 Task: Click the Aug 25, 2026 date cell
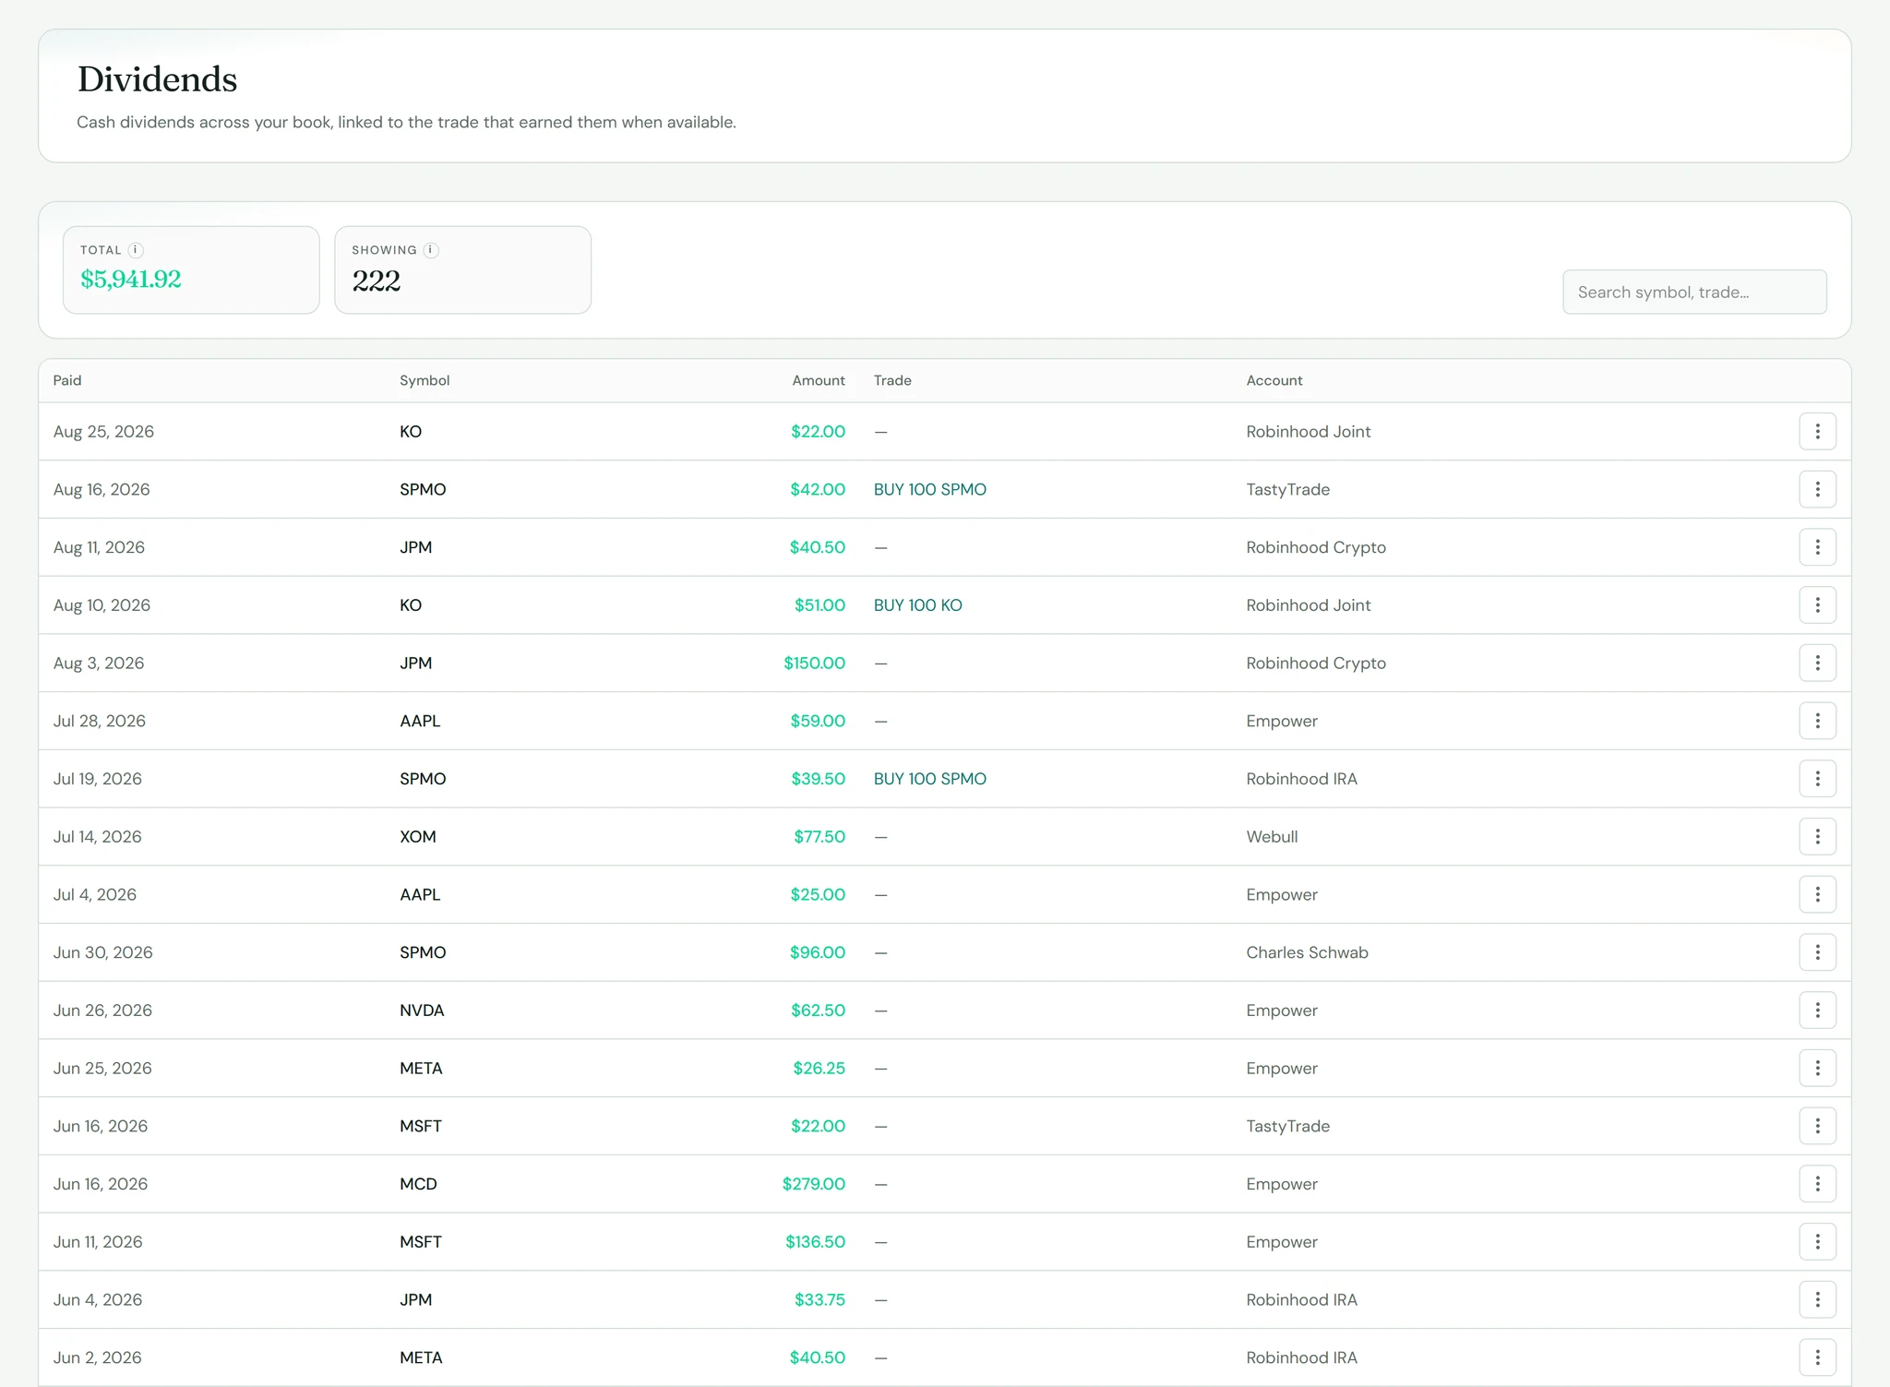tap(103, 431)
